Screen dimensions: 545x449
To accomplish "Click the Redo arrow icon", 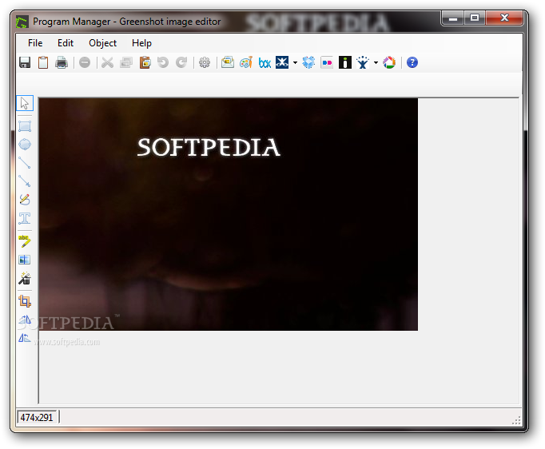I will click(x=181, y=62).
